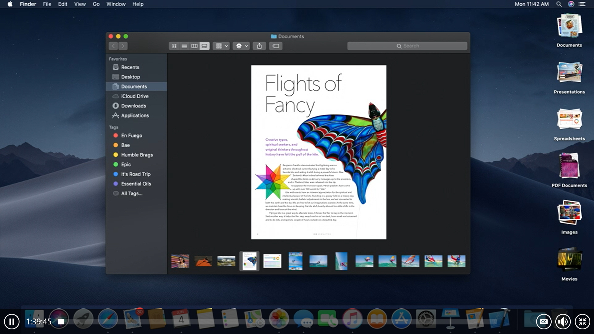Open the Images stack on desktop
594x334 pixels.
[x=569, y=213]
